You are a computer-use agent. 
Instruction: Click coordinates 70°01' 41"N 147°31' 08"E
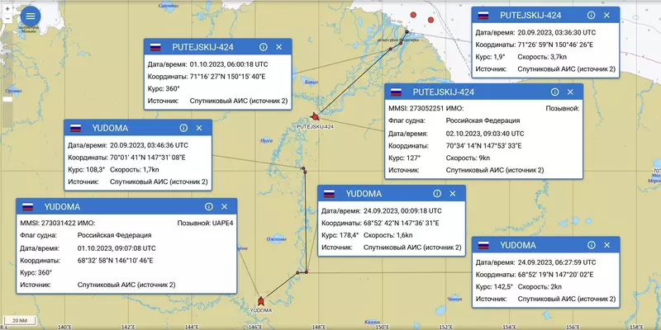tap(148, 158)
